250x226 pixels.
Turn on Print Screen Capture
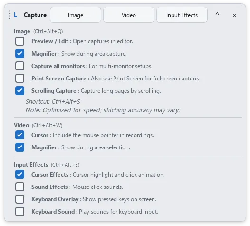(20, 78)
